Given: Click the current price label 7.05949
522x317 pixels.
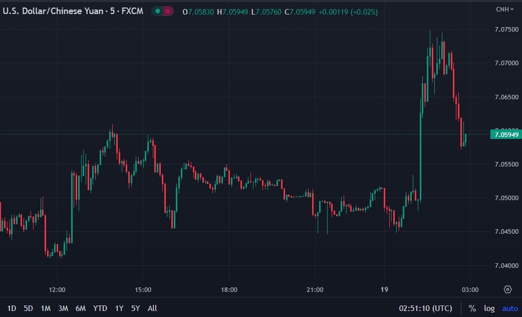Looking at the screenshot, I should [506, 134].
